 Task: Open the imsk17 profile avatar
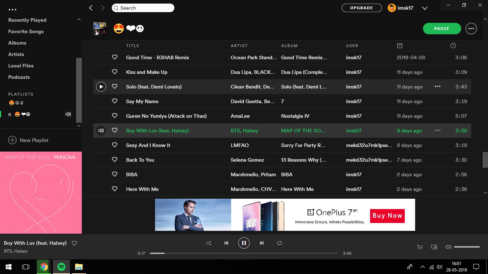pos(392,8)
